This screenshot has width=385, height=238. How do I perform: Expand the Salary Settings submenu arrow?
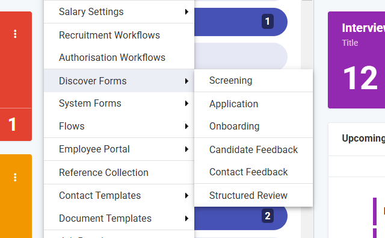coord(186,12)
